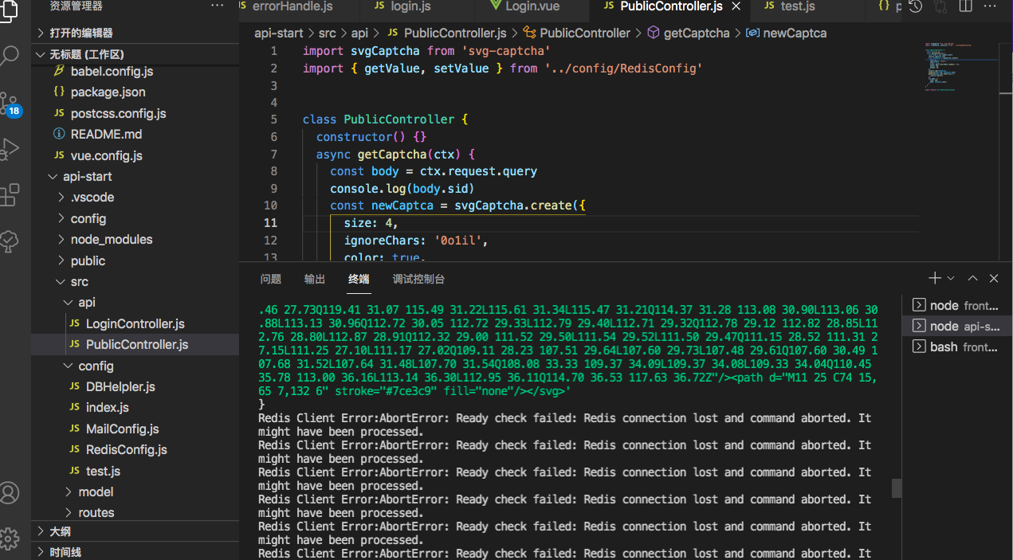
Task: Open the new terminal profile dropdown arrow
Action: [950, 278]
